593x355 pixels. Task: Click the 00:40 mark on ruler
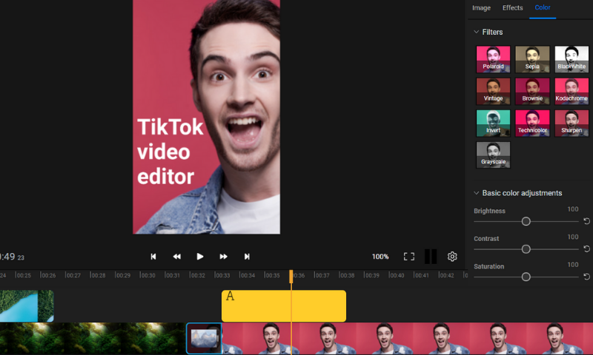tap(397, 275)
